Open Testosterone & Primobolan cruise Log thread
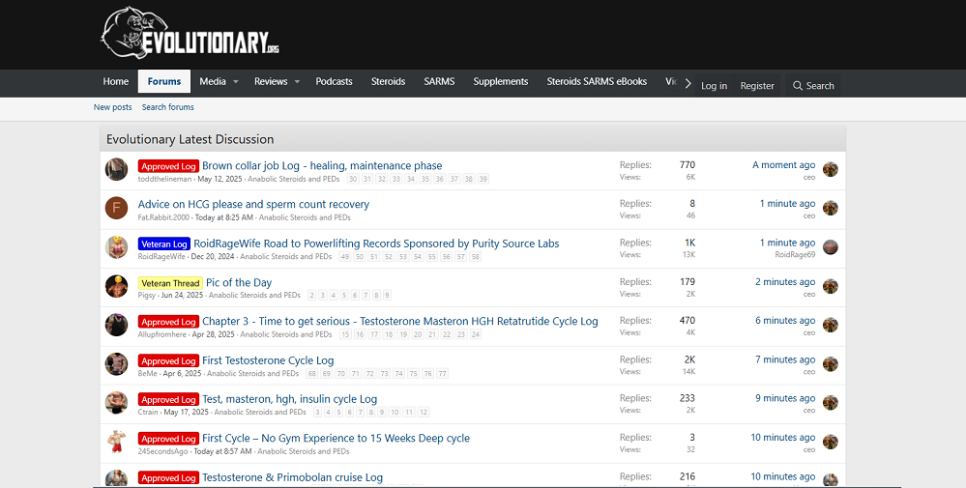Viewport: 966px width, 488px height. coord(293,477)
